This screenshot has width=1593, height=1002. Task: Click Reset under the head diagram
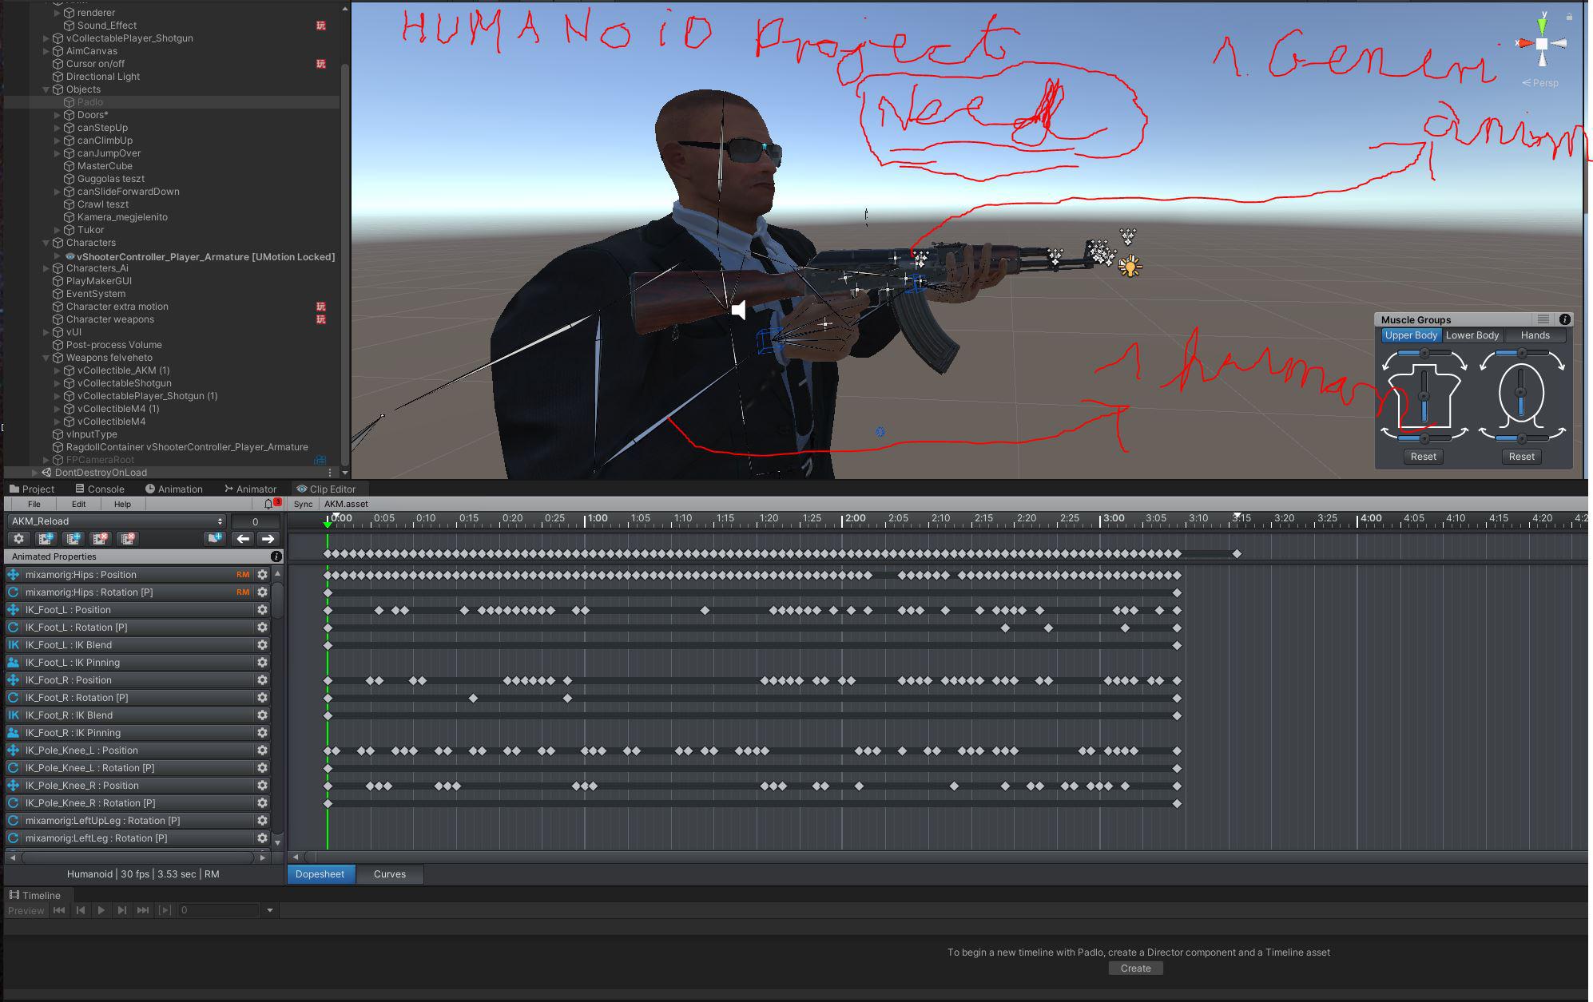tap(1521, 457)
